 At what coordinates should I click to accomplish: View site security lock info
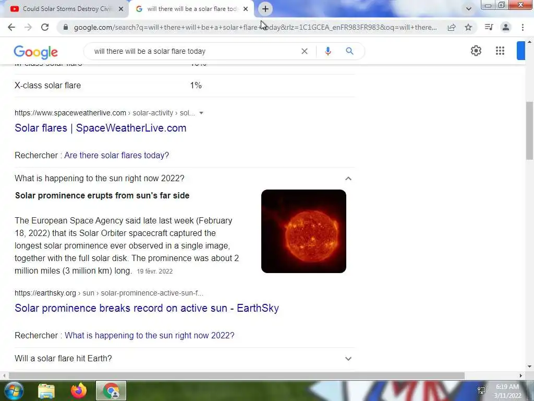(66, 27)
